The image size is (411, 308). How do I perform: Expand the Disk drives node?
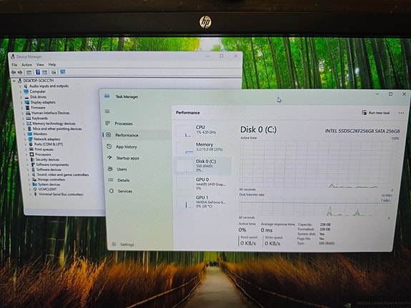21,97
